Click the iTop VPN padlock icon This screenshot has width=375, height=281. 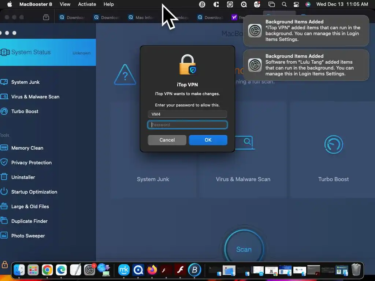(187, 64)
